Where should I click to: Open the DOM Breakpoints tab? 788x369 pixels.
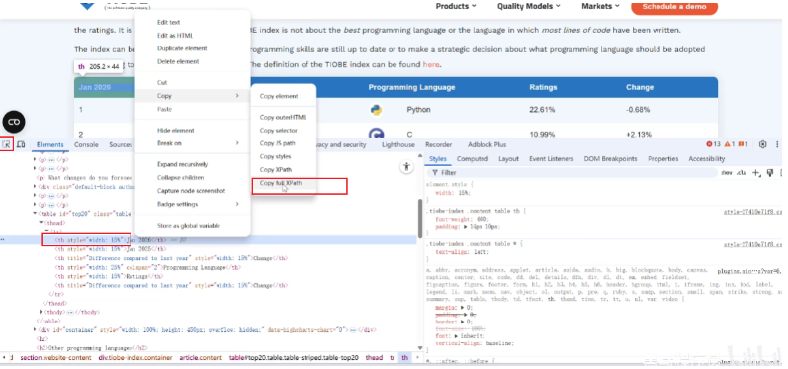[x=610, y=159]
